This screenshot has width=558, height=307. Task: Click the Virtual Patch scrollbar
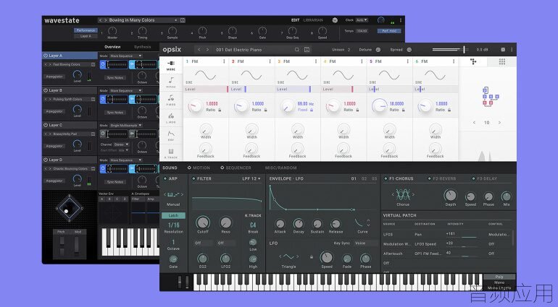click(x=513, y=238)
